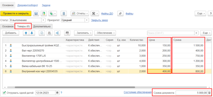Click price cell 400,00
The image size is (213, 97).
(x=159, y=71)
